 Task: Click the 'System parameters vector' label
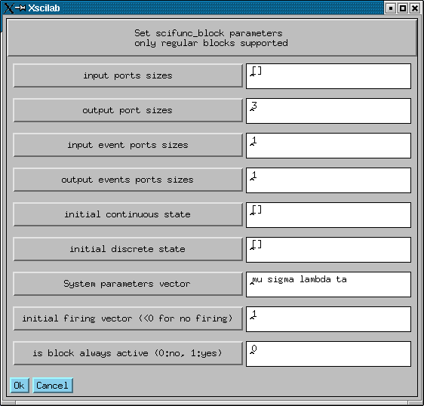(128, 284)
